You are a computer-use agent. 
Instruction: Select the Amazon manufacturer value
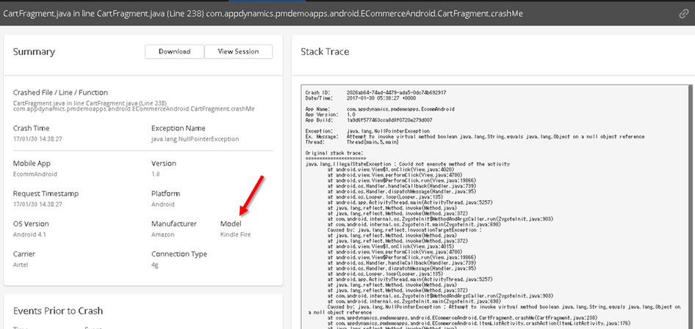[163, 234]
